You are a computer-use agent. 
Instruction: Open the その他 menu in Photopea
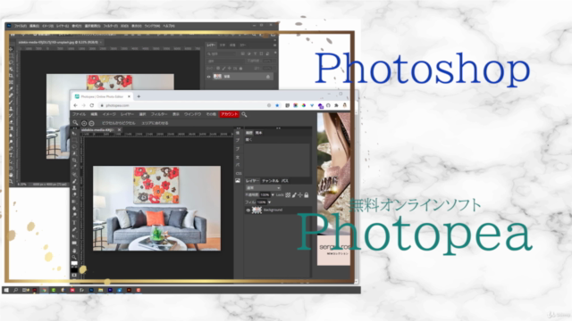point(211,115)
